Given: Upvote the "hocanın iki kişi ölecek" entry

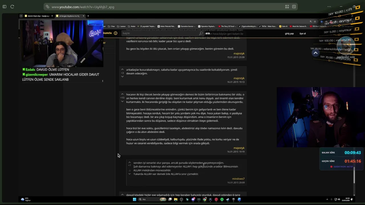Looking at the screenshot, I should coord(122,94).
